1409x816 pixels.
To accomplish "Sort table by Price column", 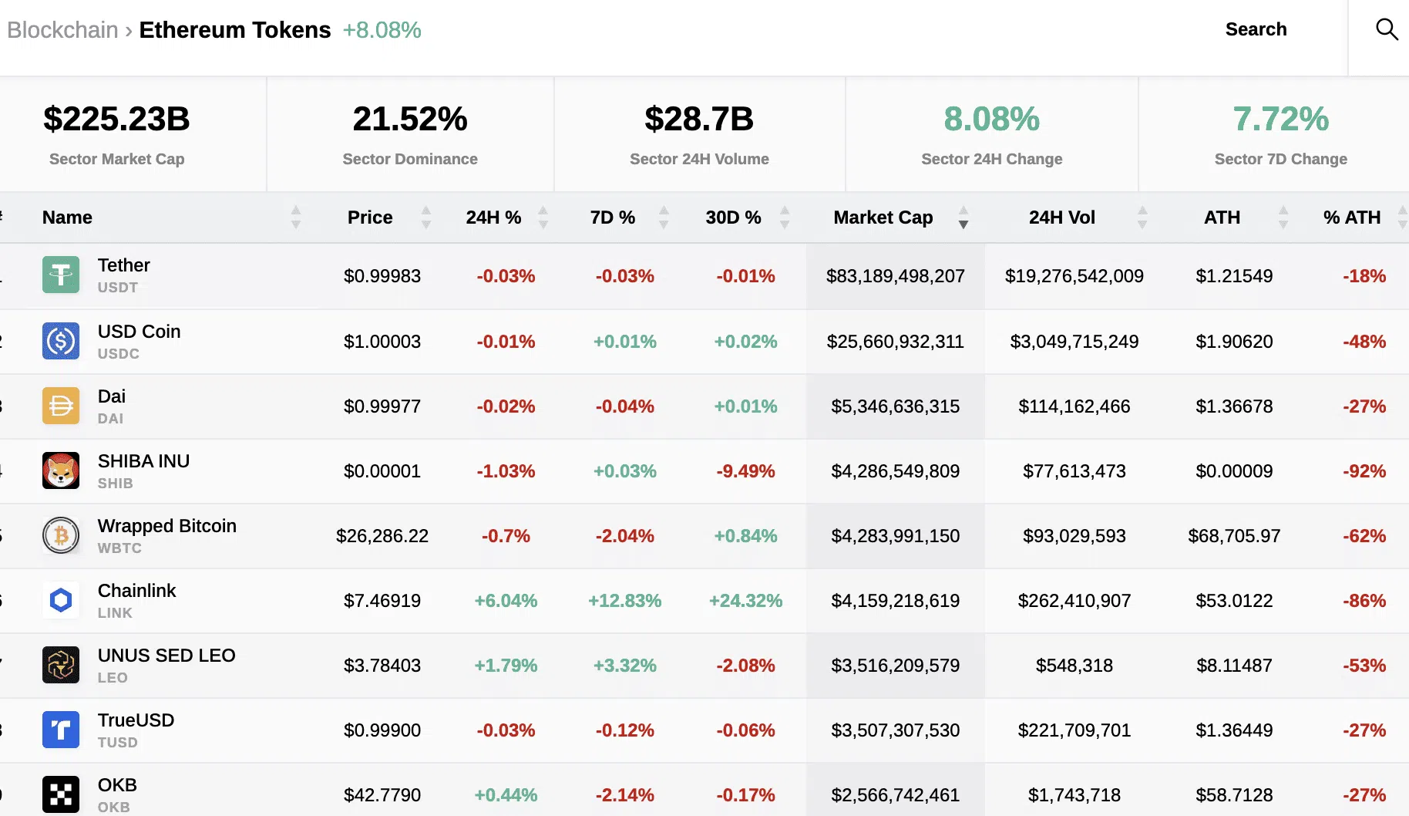I will [370, 217].
